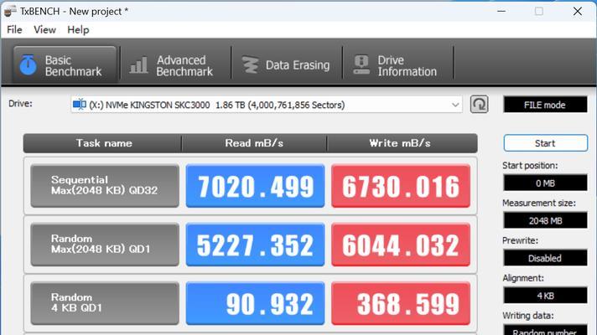The width and height of the screenshot is (597, 335).
Task: Expand the Drive dropdown arrow
Action: (x=455, y=105)
